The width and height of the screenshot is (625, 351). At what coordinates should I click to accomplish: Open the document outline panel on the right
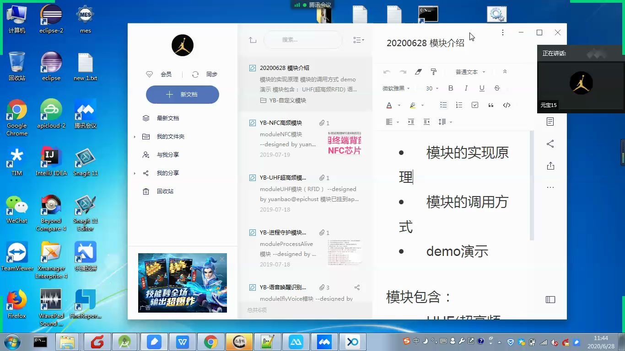[x=550, y=122]
